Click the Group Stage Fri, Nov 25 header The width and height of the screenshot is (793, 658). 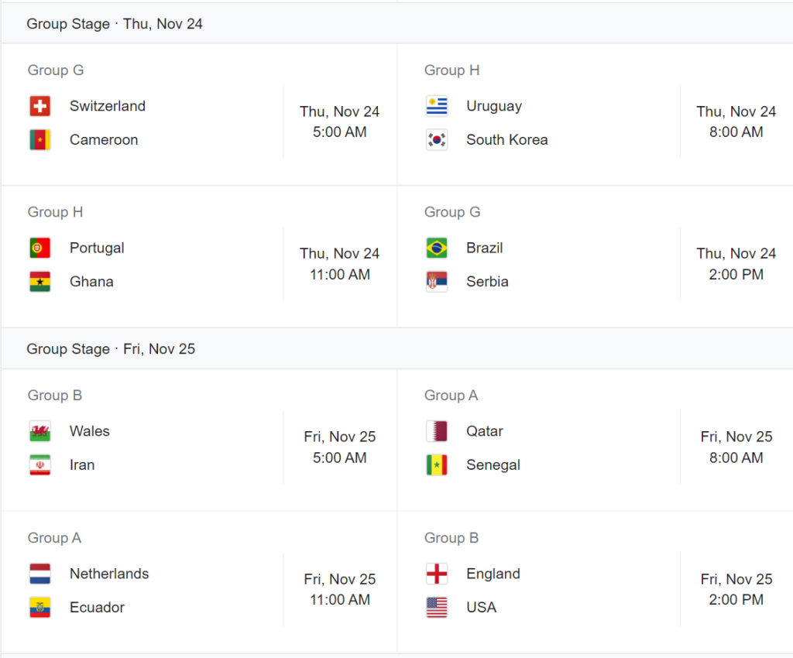tap(111, 349)
